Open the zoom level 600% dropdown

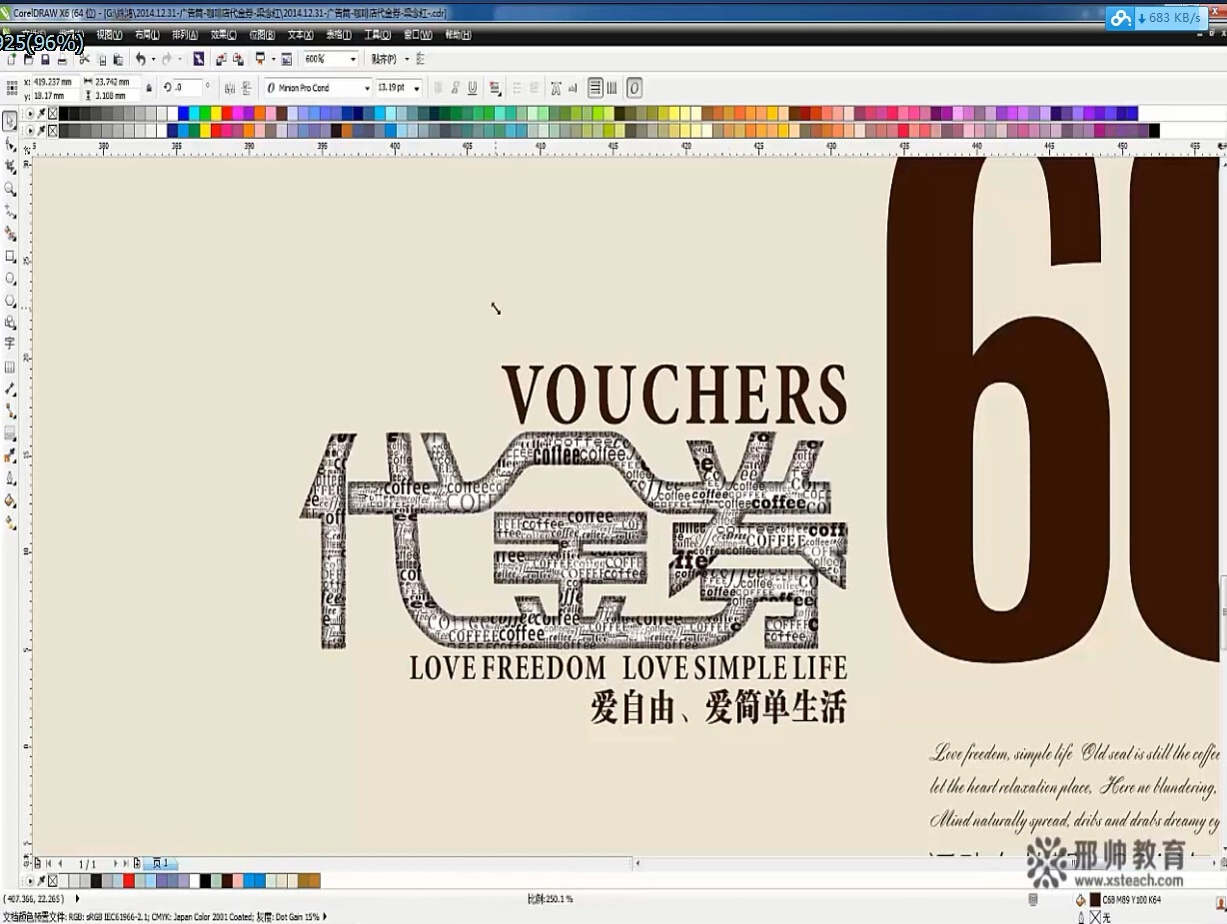pos(352,58)
